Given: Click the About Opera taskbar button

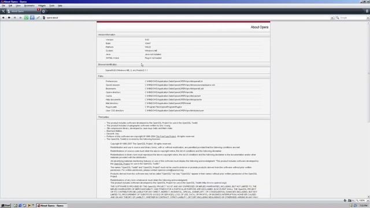Looking at the screenshot, I should pyautogui.click(x=51, y=206).
